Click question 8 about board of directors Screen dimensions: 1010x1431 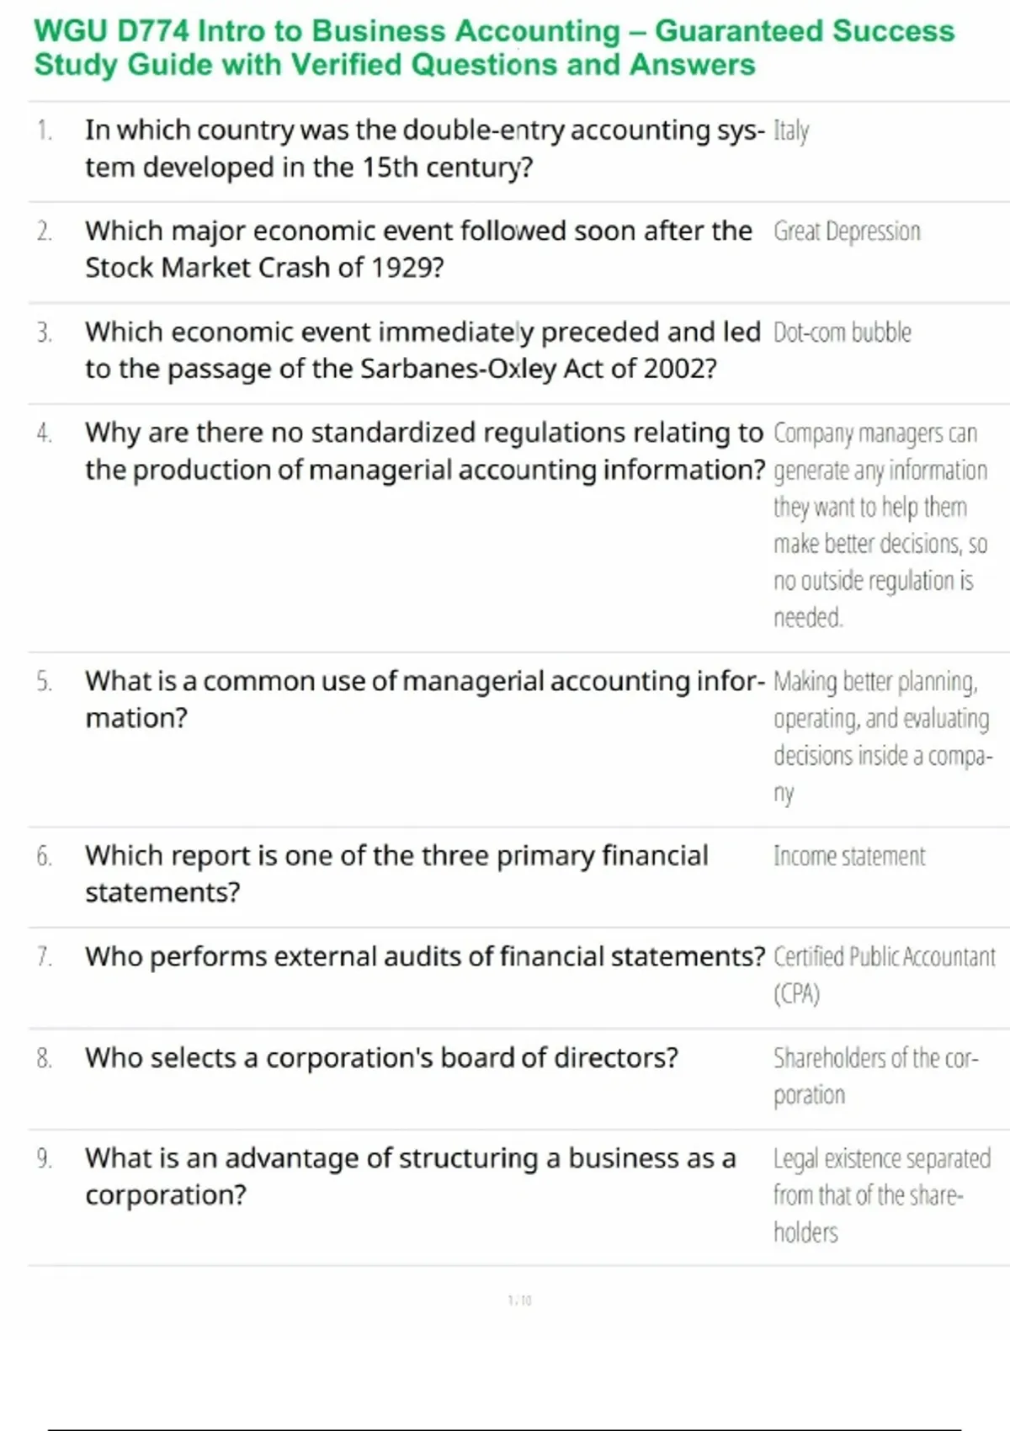pos(381,1058)
